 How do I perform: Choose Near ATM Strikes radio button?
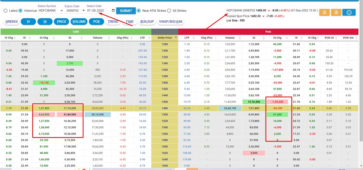click(139, 11)
